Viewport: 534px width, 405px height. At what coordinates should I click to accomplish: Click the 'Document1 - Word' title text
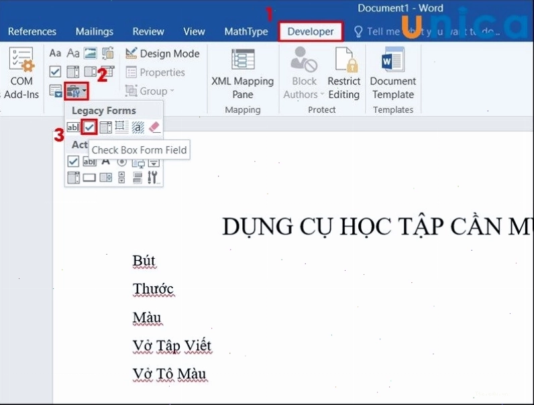tap(400, 8)
